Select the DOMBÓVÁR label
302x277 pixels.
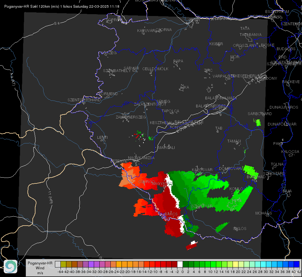[230, 169]
